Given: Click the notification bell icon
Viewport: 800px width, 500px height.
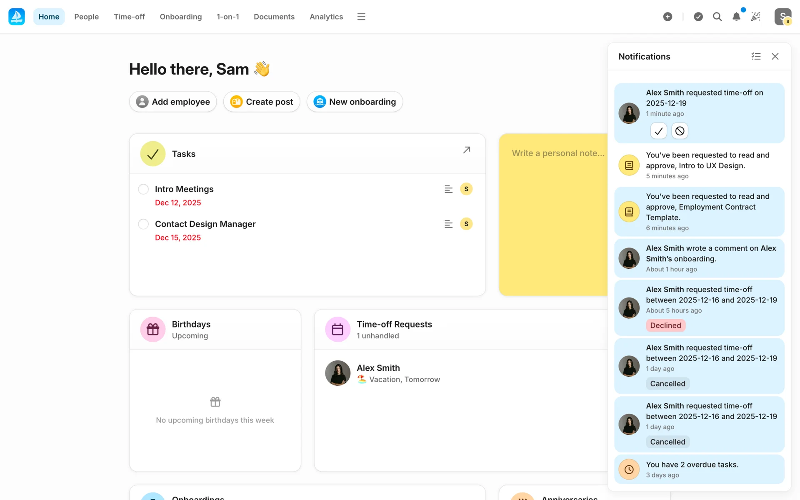Looking at the screenshot, I should click(x=736, y=17).
